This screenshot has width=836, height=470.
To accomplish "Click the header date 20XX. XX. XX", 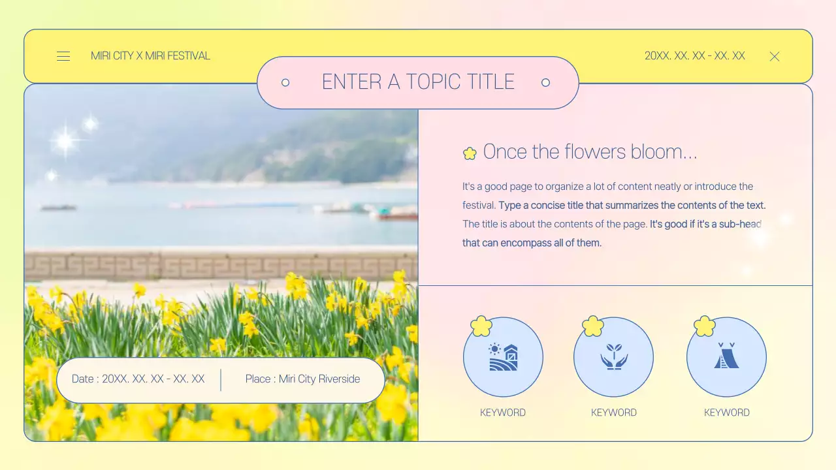I will click(694, 56).
